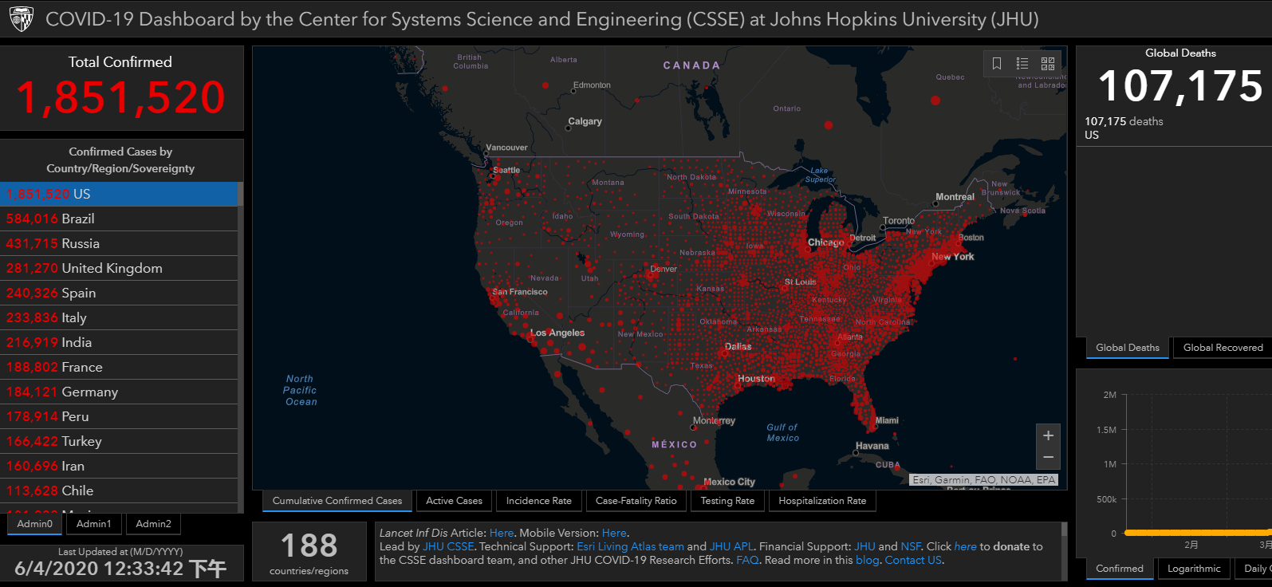The width and height of the screenshot is (1272, 587).
Task: Open the basemap gallery grid icon
Action: coord(1048,64)
